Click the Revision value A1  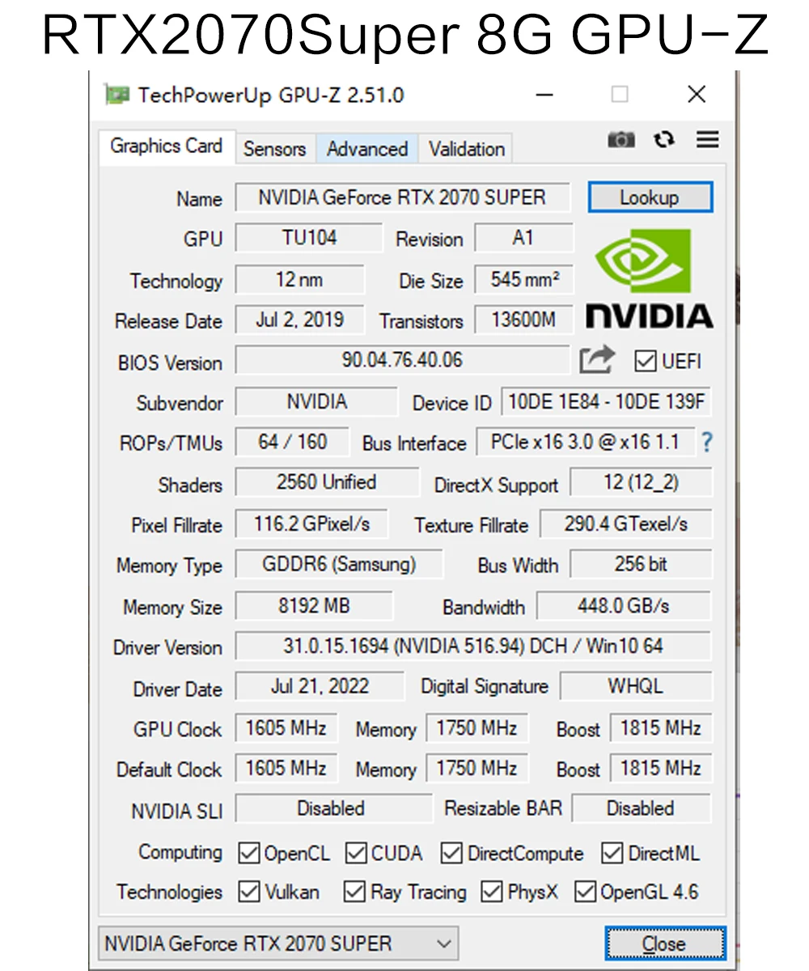(523, 238)
